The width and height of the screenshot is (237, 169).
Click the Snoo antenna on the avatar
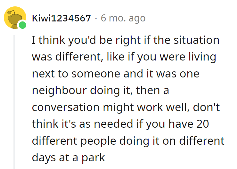(11, 12)
